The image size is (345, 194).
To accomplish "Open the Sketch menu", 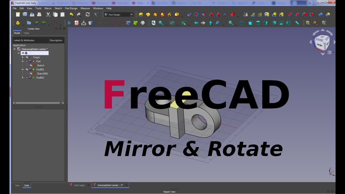I will tap(58, 8).
